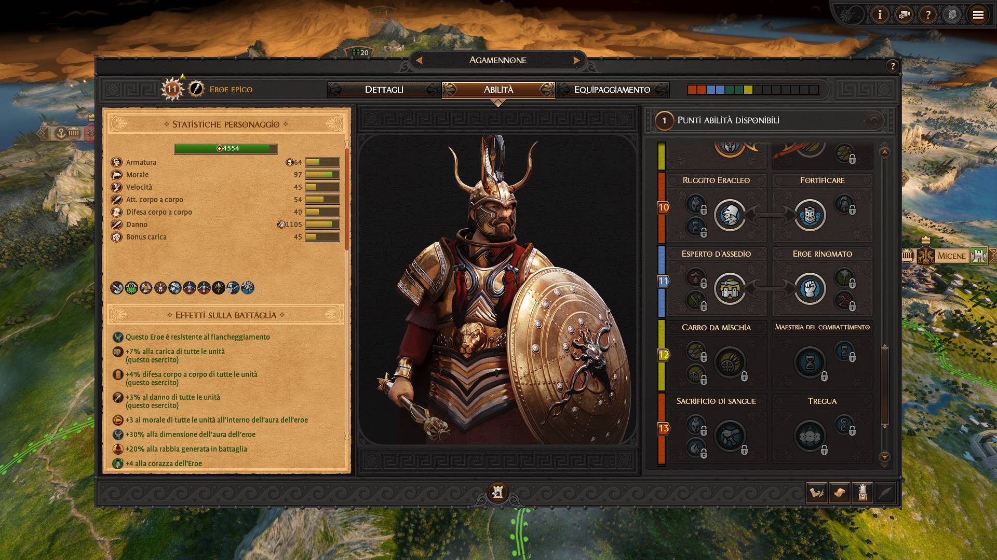Click the Velocità stat row
Viewport: 997px width, 560px height.
point(225,187)
